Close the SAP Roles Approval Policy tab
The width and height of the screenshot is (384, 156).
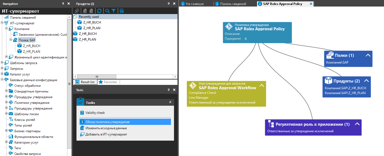click(311, 4)
